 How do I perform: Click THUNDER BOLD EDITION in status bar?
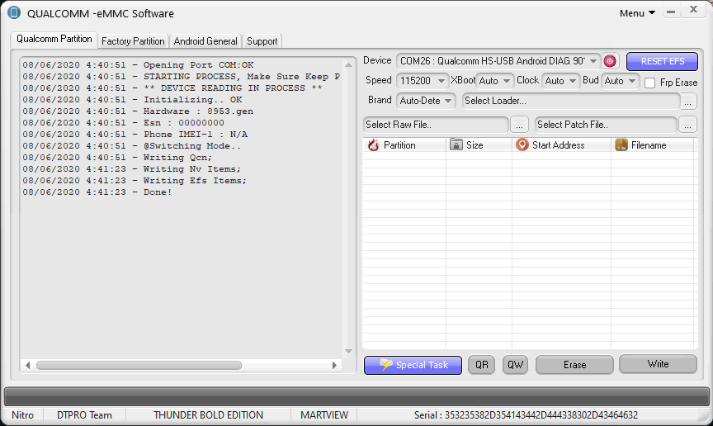208,415
